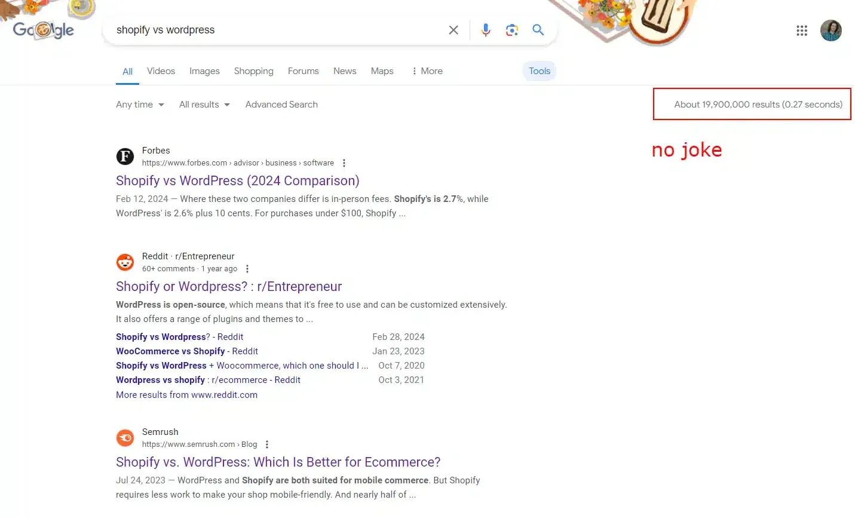Screen dimensions: 855x518
Task: Clear the search query with the X
Action: pos(453,30)
